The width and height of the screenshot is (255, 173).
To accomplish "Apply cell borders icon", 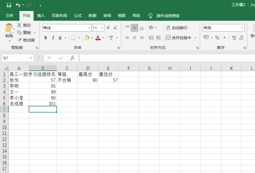I will pos(74,38).
